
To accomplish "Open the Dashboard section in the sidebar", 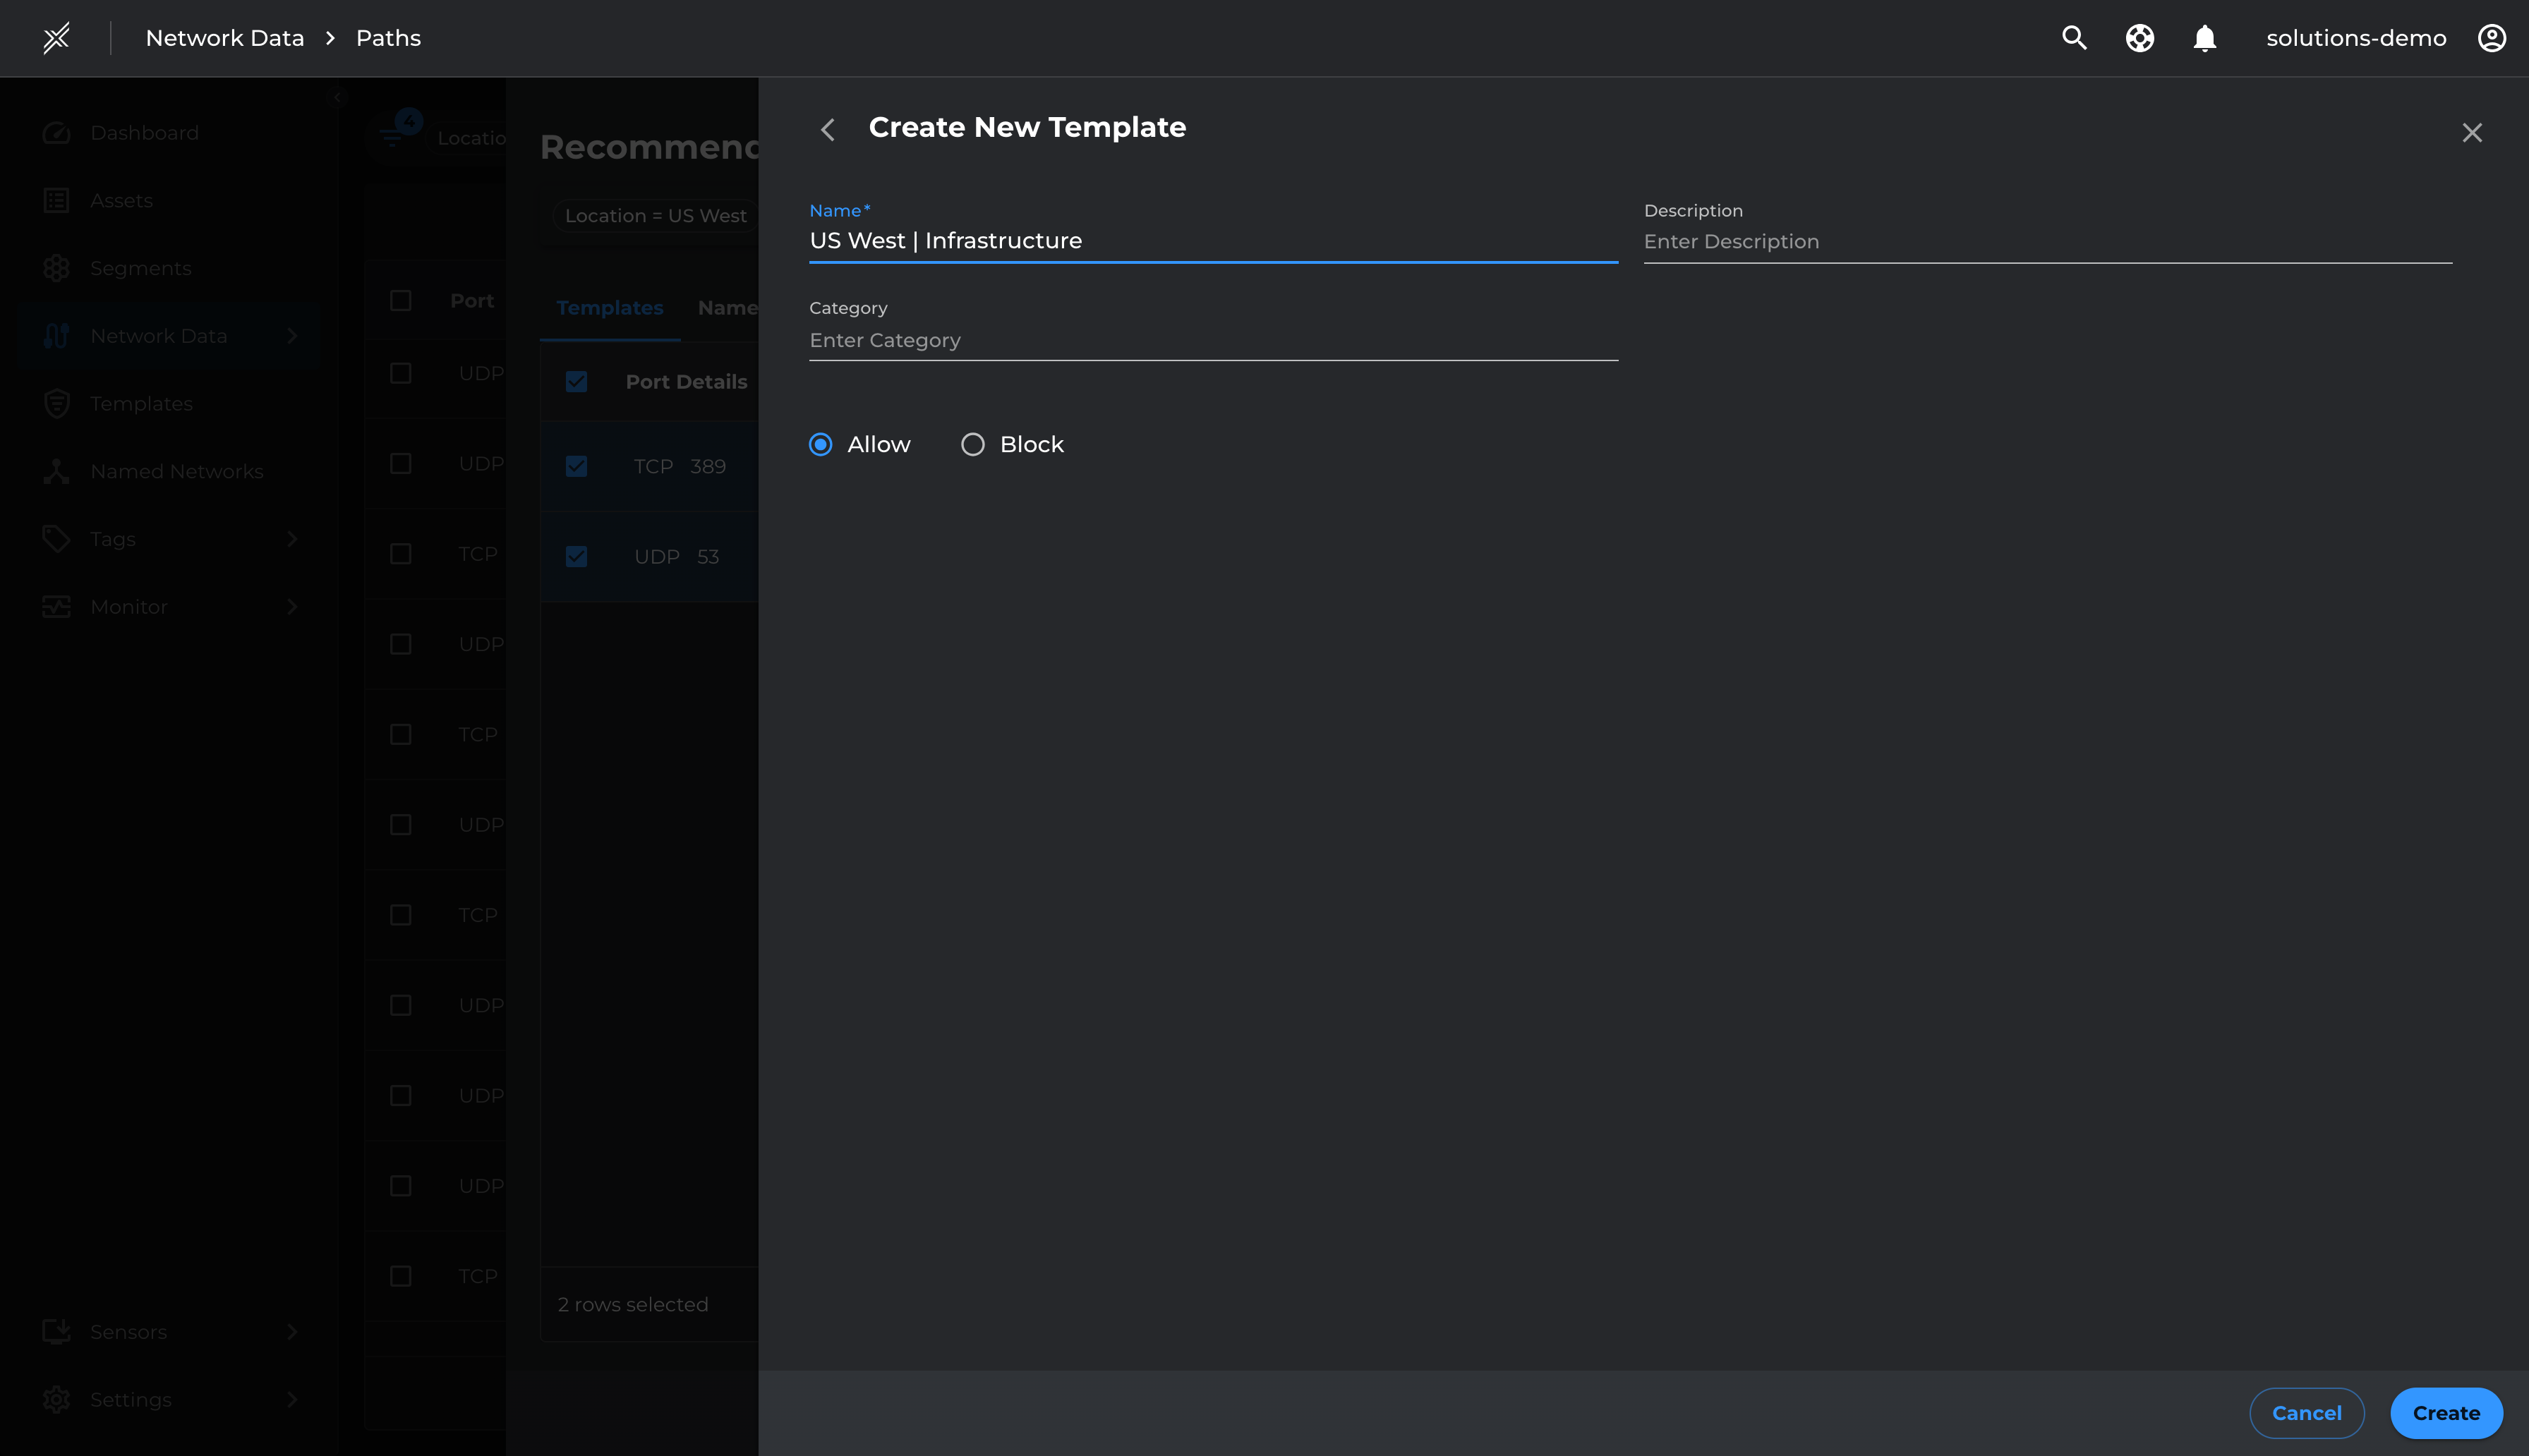I will tap(143, 132).
